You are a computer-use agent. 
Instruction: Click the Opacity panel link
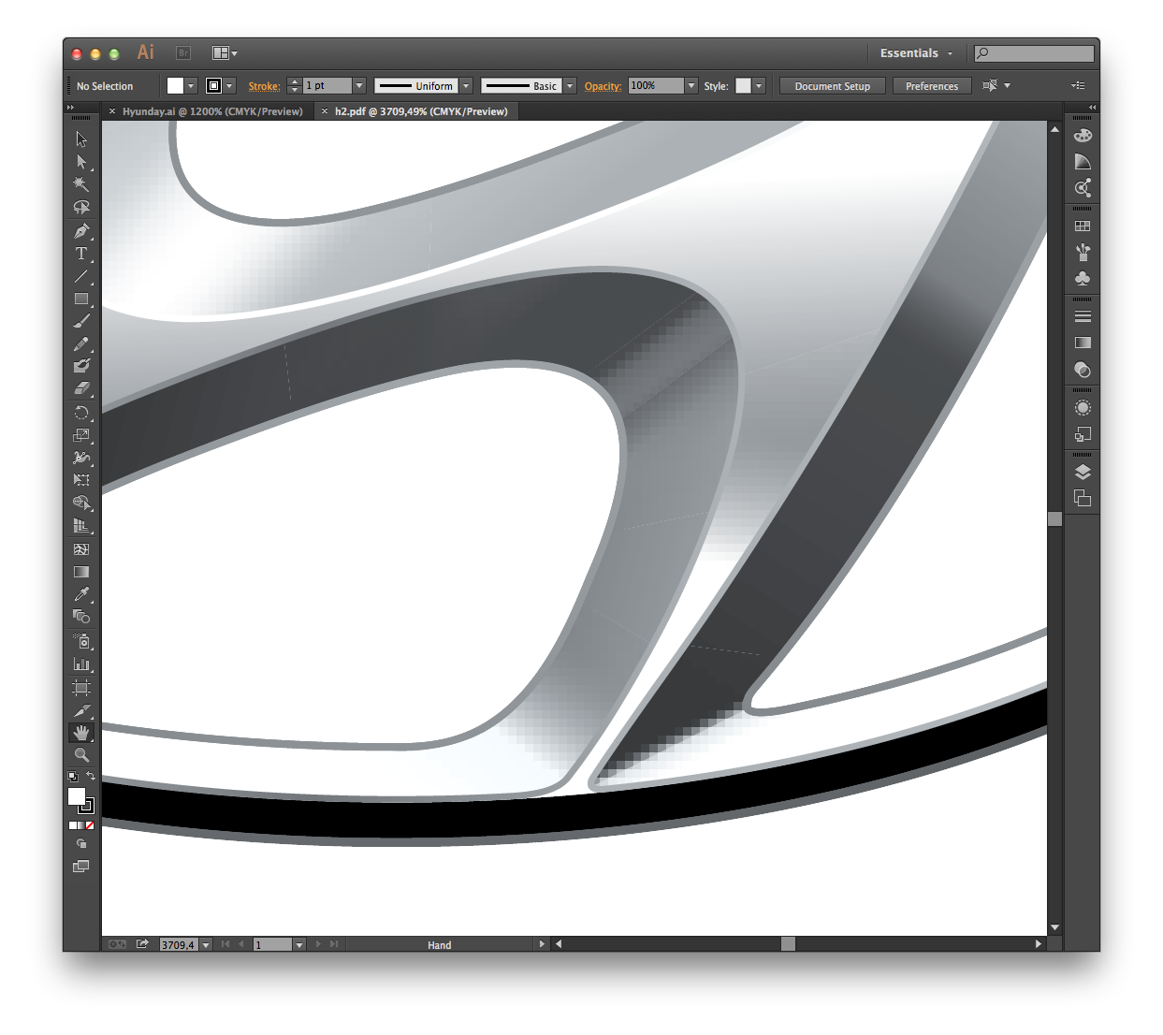pos(603,86)
